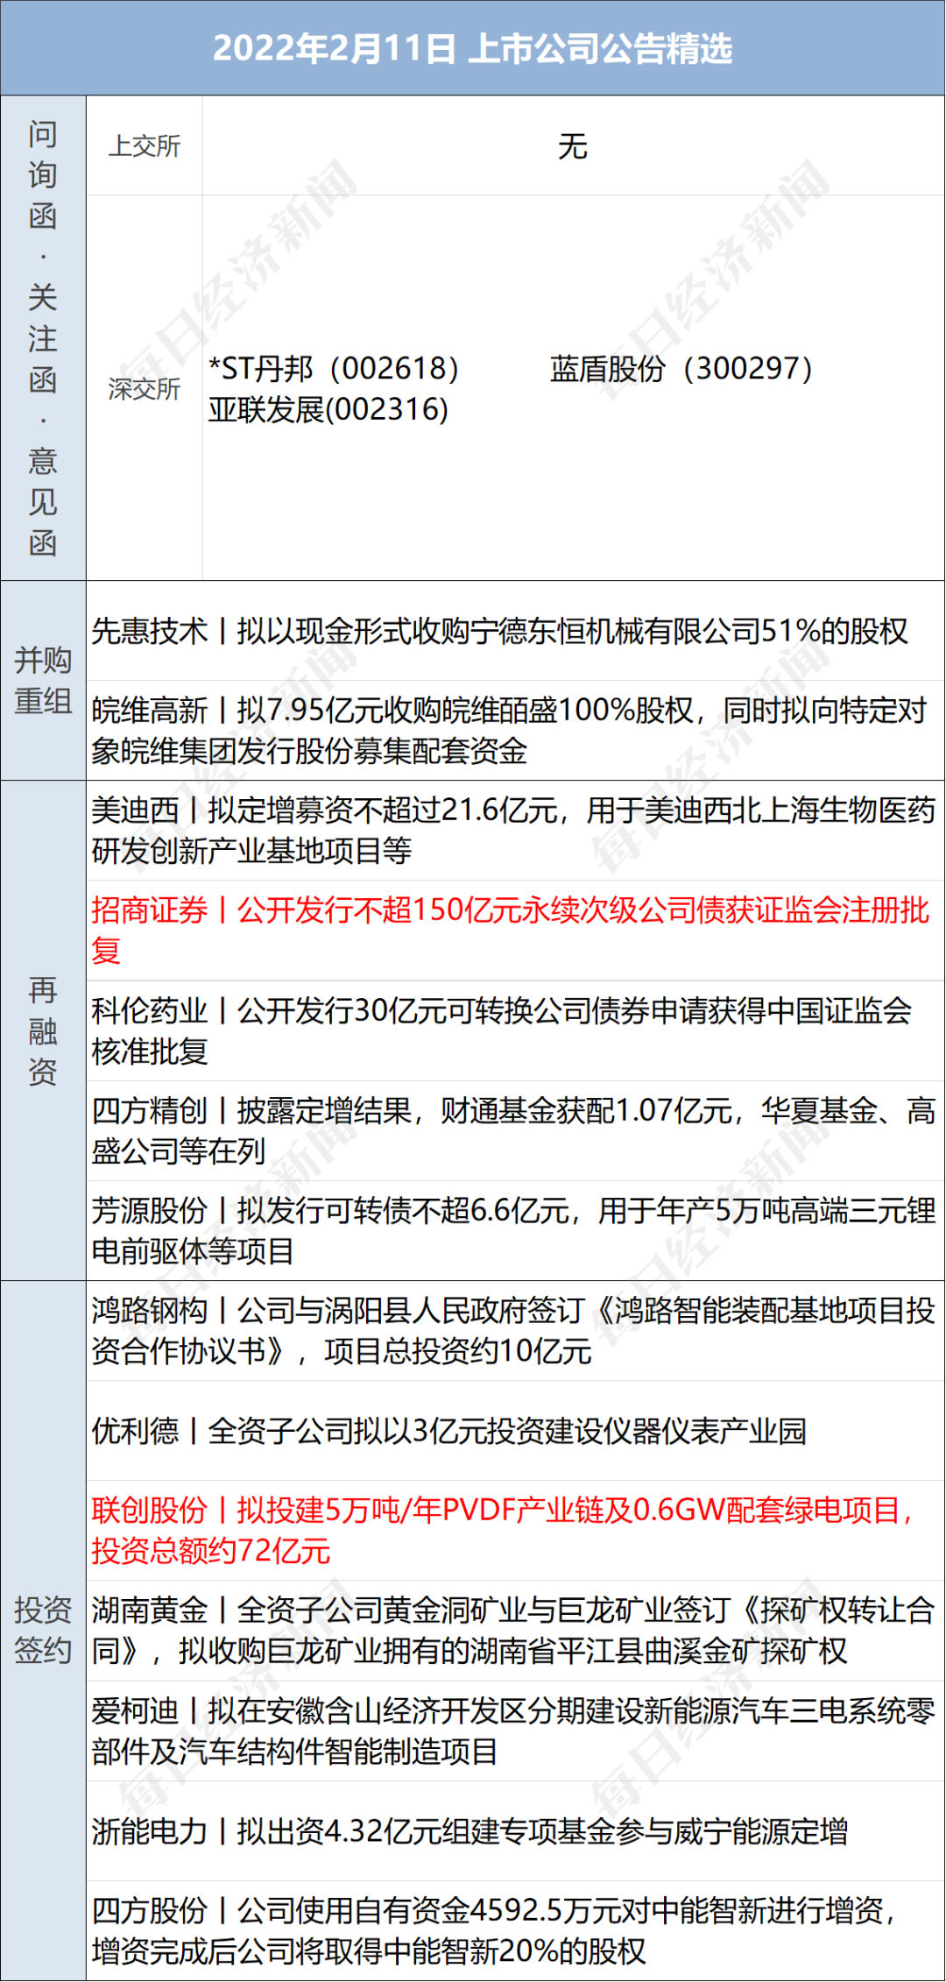Click 蓝盾股份 (300297) stock name
This screenshot has height=1982, width=946.
click(x=681, y=369)
